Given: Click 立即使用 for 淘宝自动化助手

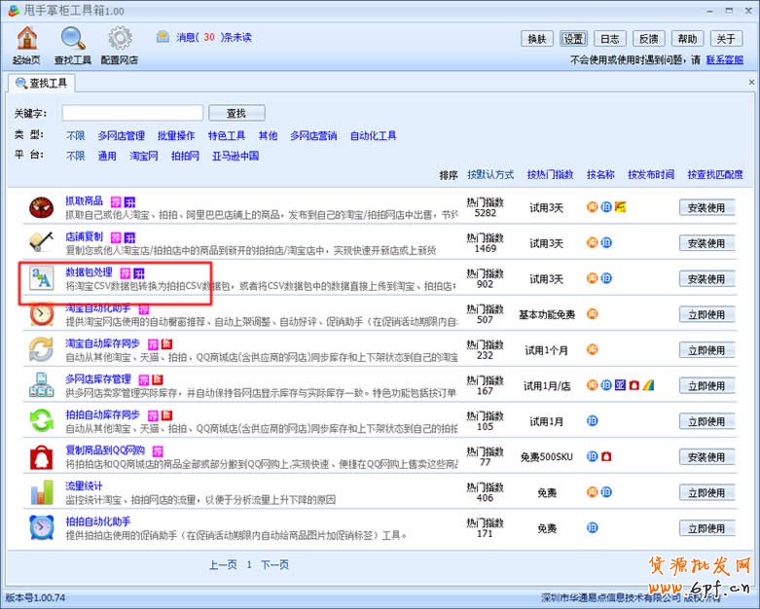Looking at the screenshot, I should [x=706, y=314].
